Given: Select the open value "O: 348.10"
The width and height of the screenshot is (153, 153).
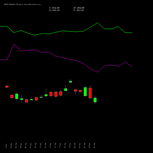Looking at the screenshot, I should pos(54,10).
